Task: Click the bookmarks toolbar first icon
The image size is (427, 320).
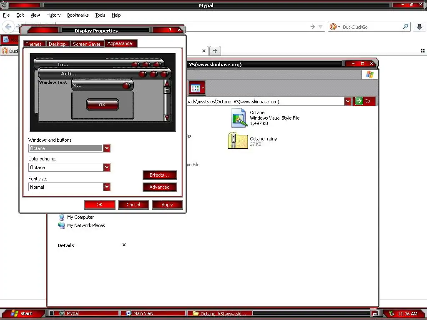Action: pyautogui.click(x=6, y=40)
